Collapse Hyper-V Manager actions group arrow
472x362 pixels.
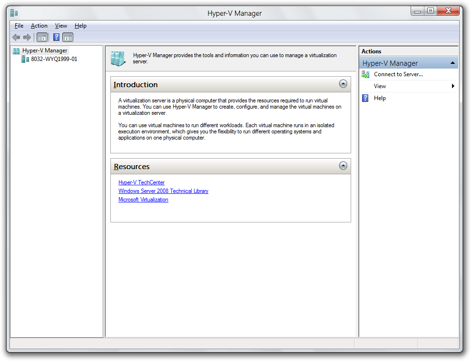(x=452, y=63)
